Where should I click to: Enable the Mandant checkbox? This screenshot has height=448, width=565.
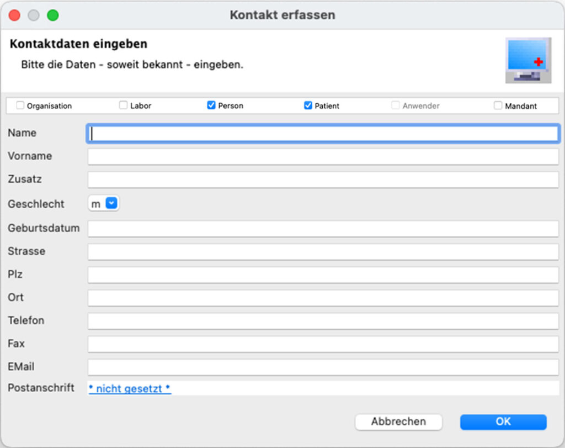click(x=498, y=106)
